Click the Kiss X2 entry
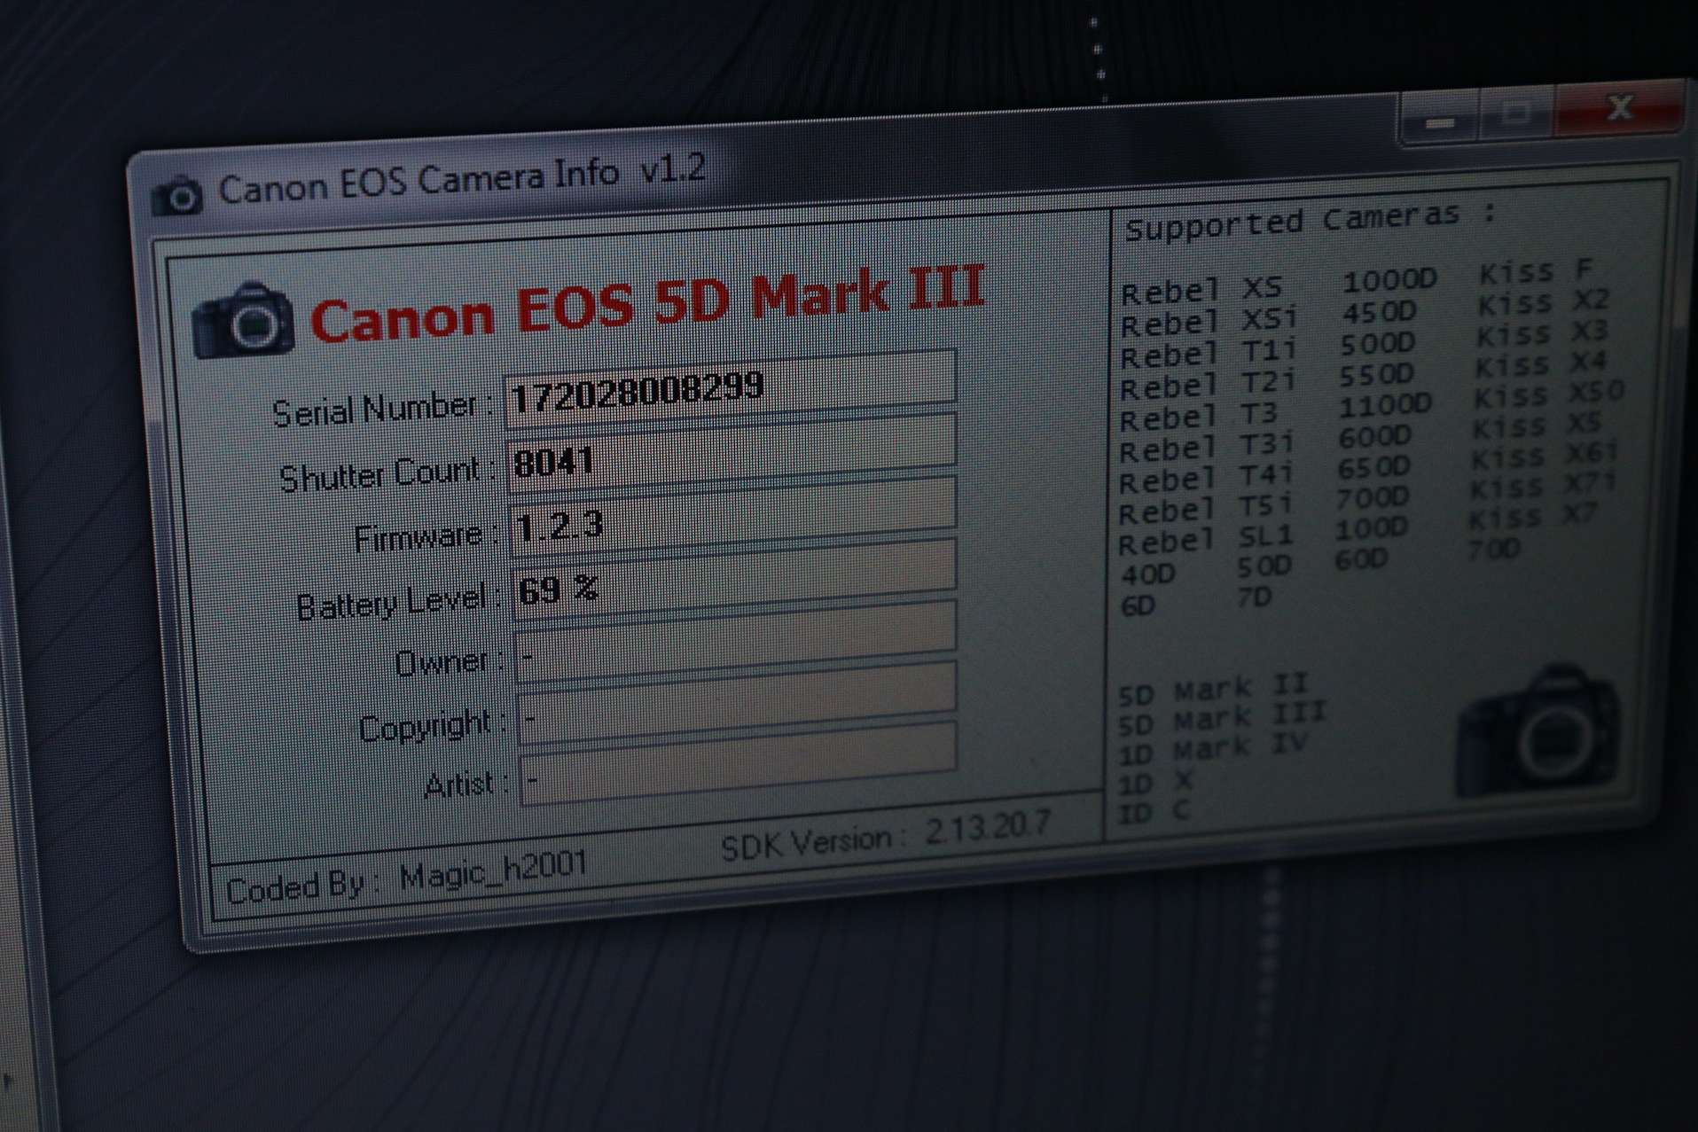Viewport: 1698px width, 1132px height. point(1543,302)
